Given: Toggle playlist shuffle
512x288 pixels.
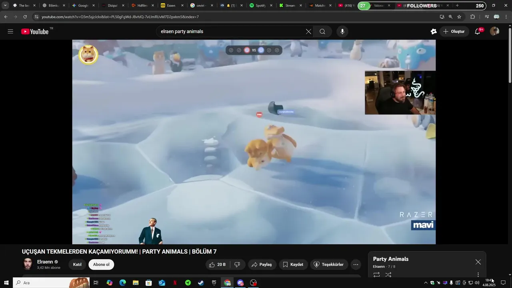Looking at the screenshot, I should click(388, 275).
